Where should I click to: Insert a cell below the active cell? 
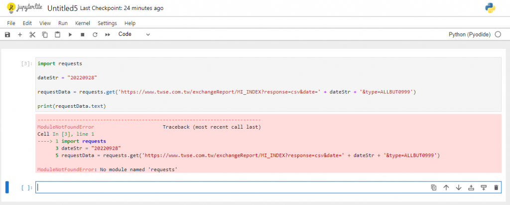point(483,188)
